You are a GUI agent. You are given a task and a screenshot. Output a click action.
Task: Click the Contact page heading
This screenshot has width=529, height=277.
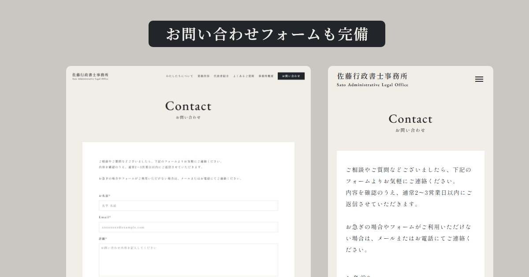tap(188, 106)
